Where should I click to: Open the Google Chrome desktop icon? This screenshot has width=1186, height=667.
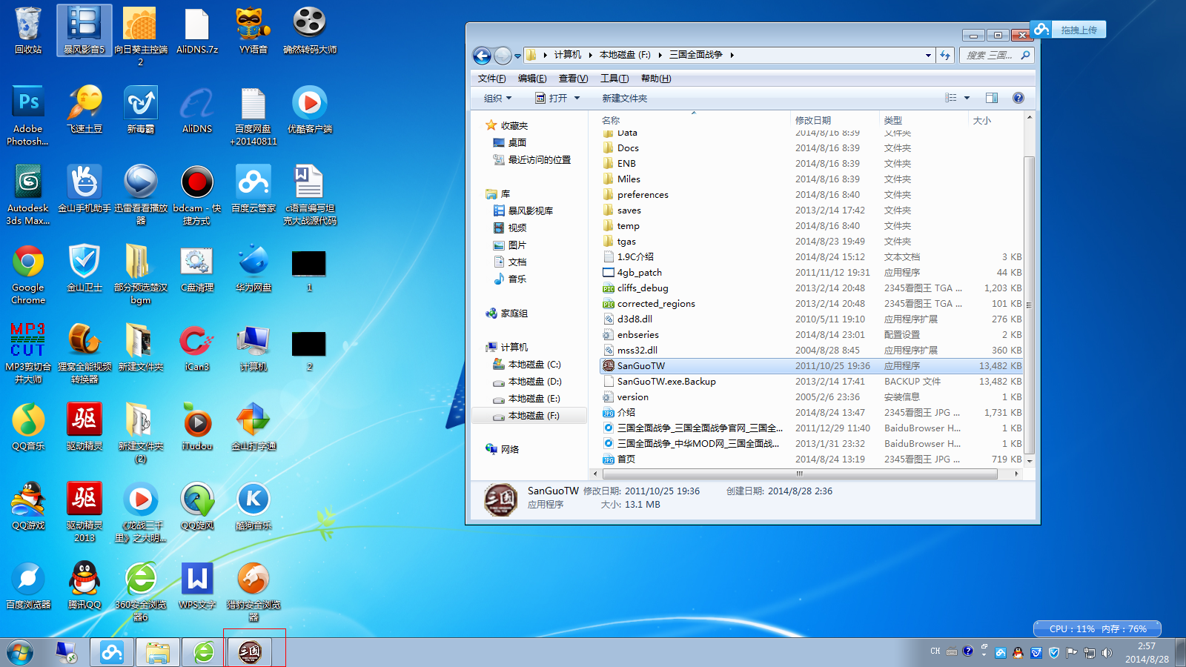28,274
